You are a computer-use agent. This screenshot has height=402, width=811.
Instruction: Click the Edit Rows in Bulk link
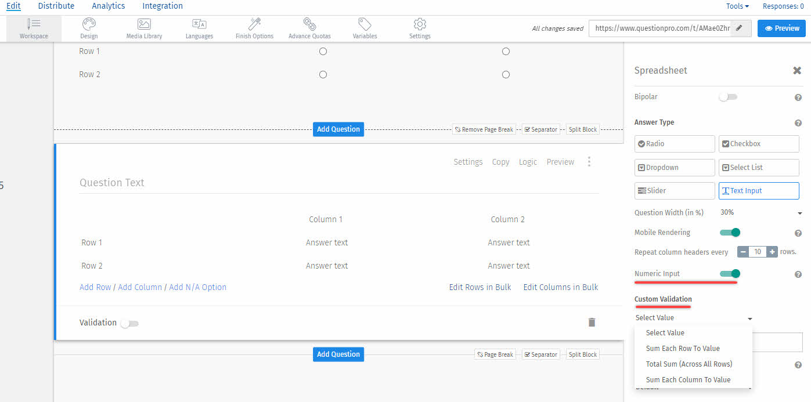(x=480, y=287)
